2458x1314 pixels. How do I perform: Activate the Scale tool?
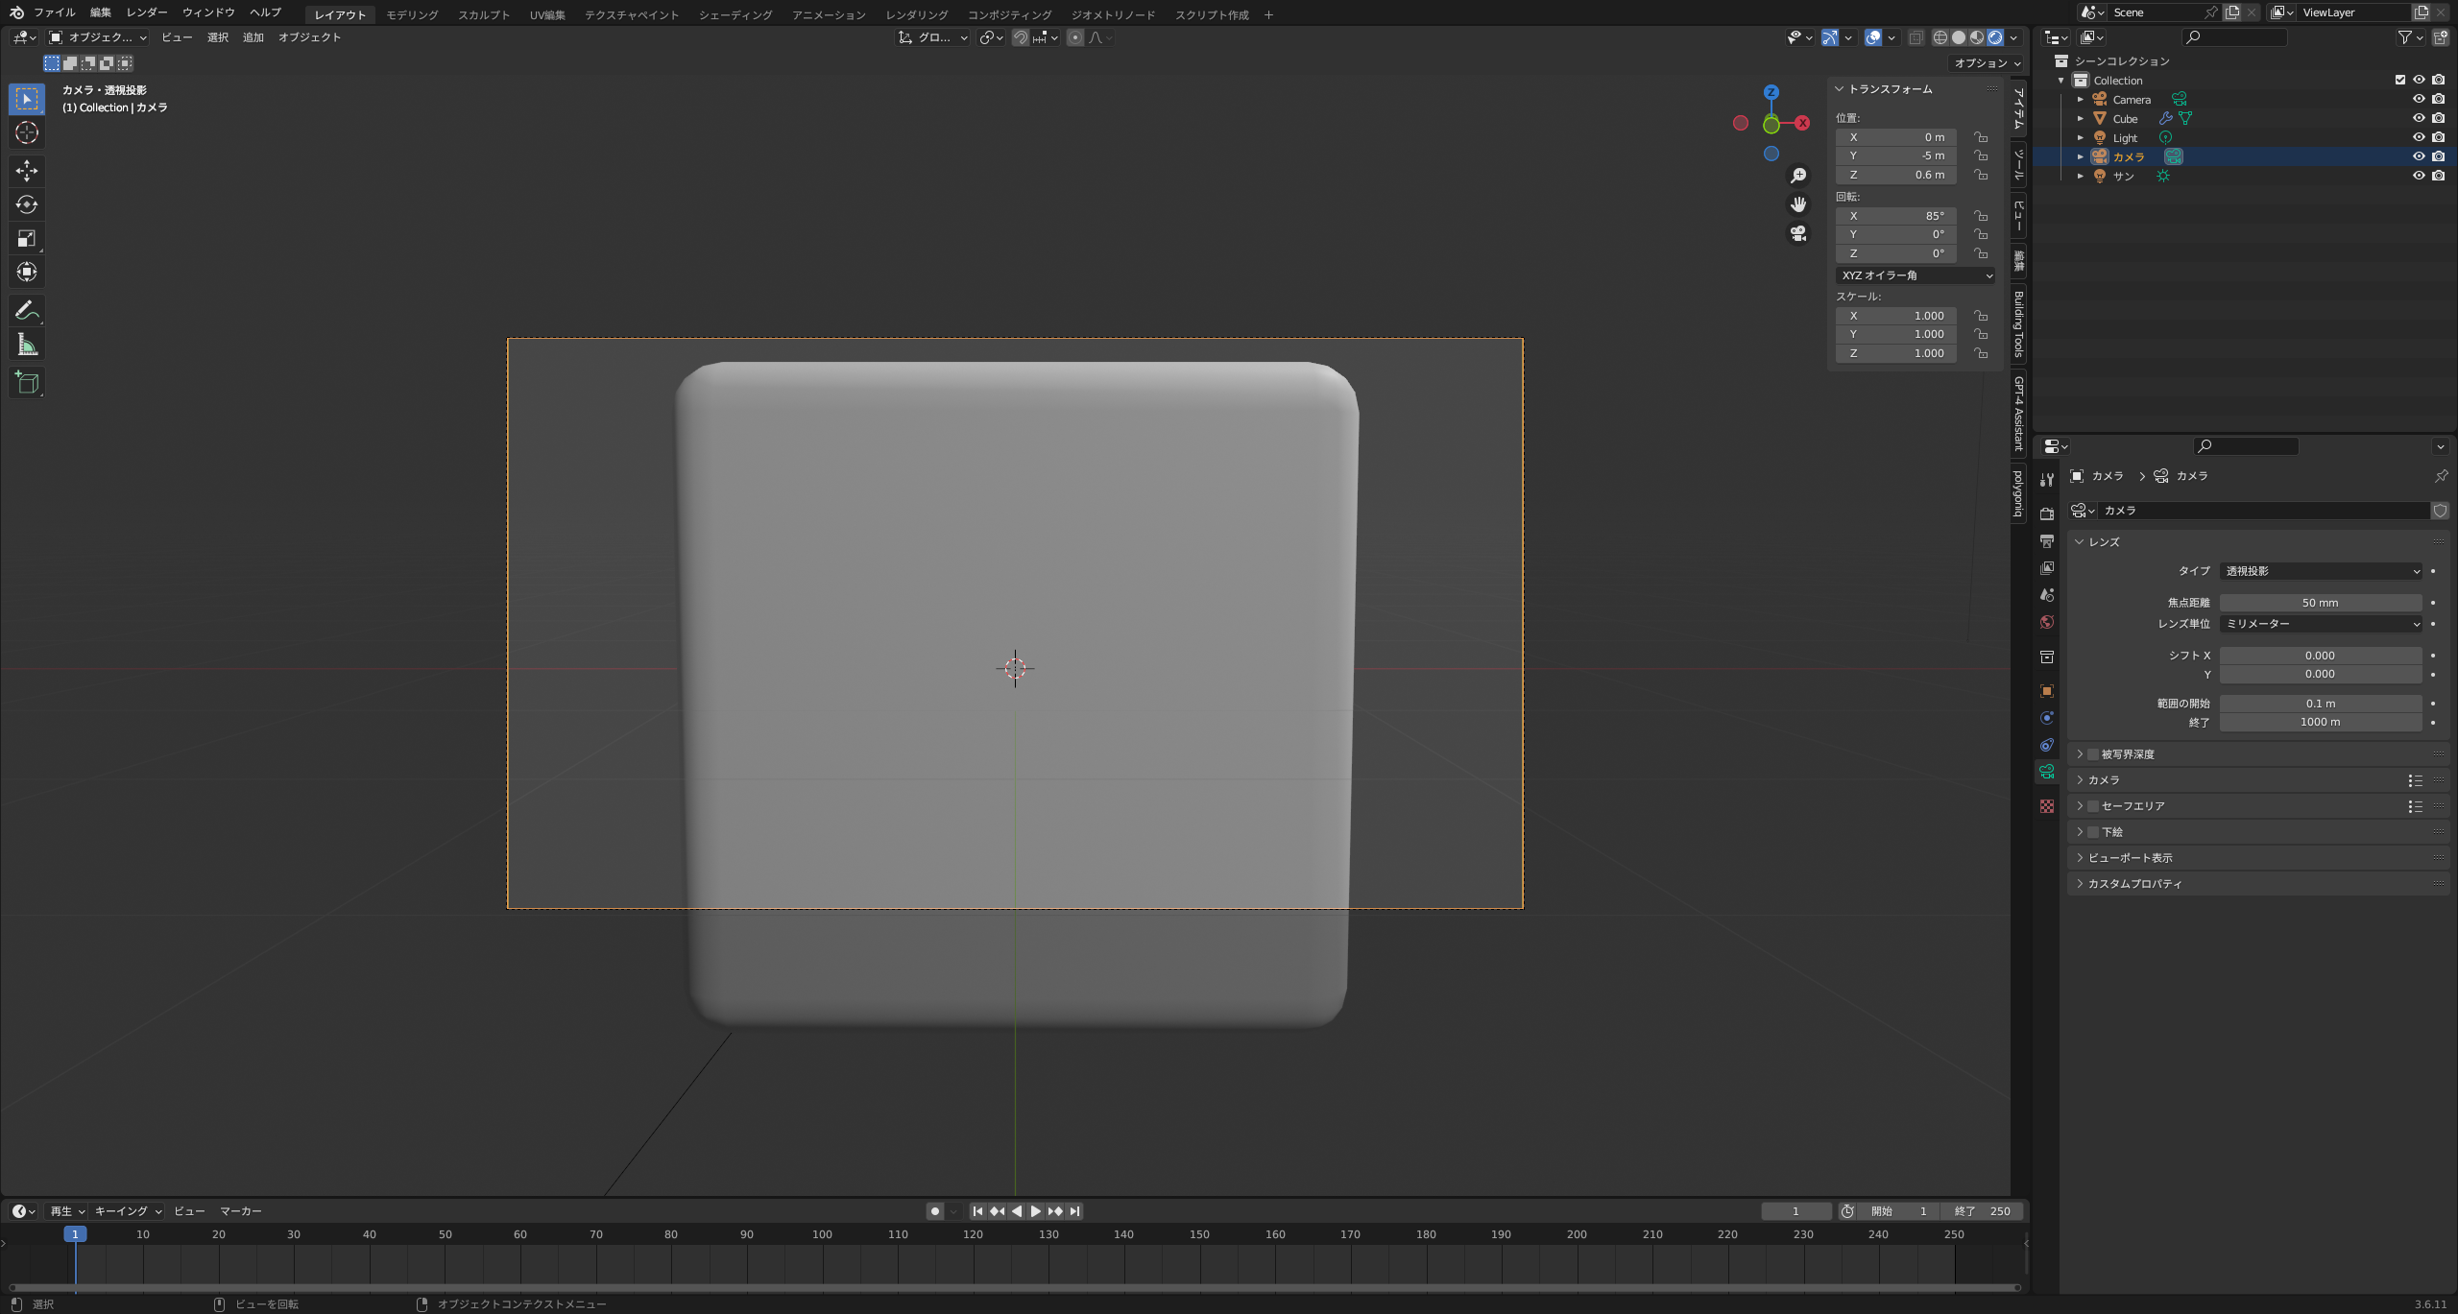[x=27, y=238]
